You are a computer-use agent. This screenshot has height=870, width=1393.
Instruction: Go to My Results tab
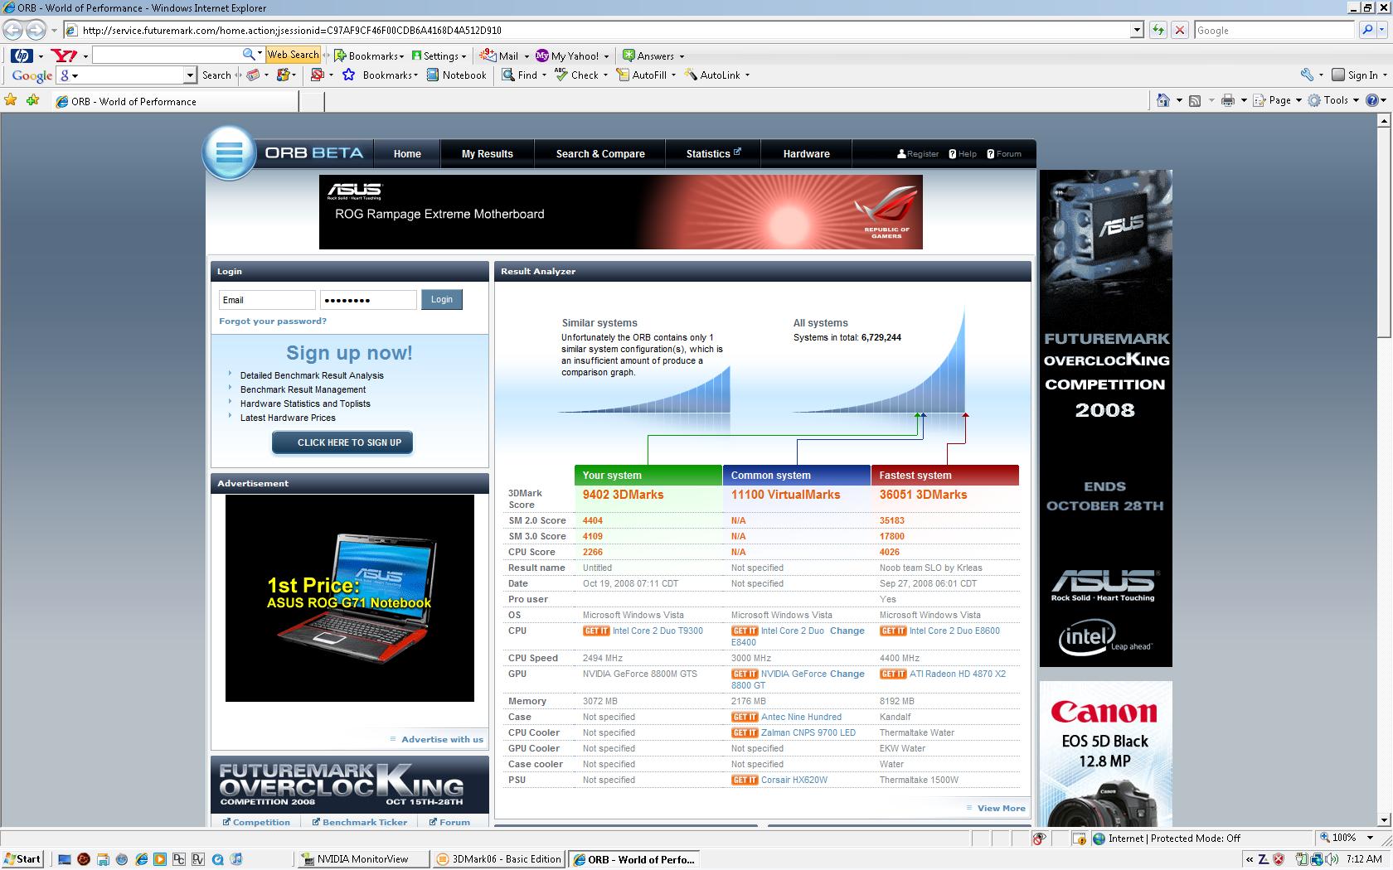[488, 154]
